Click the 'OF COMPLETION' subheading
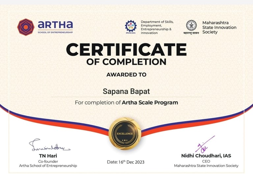This screenshot has height=180, width=253. [x=126, y=62]
